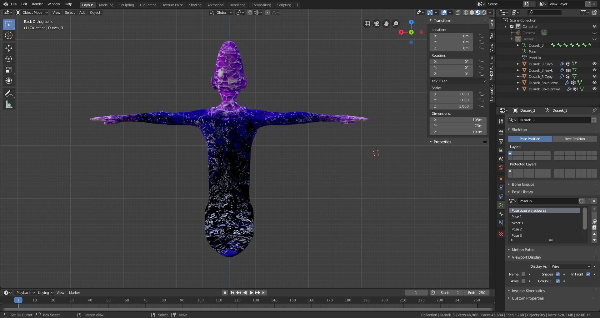Switch viewport to Wireframe shading
Screen dimensions: 600x318
click(466, 13)
